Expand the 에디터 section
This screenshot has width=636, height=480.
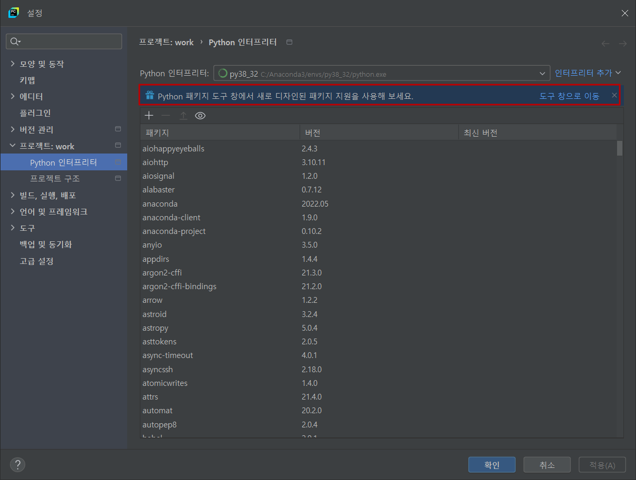[13, 97]
